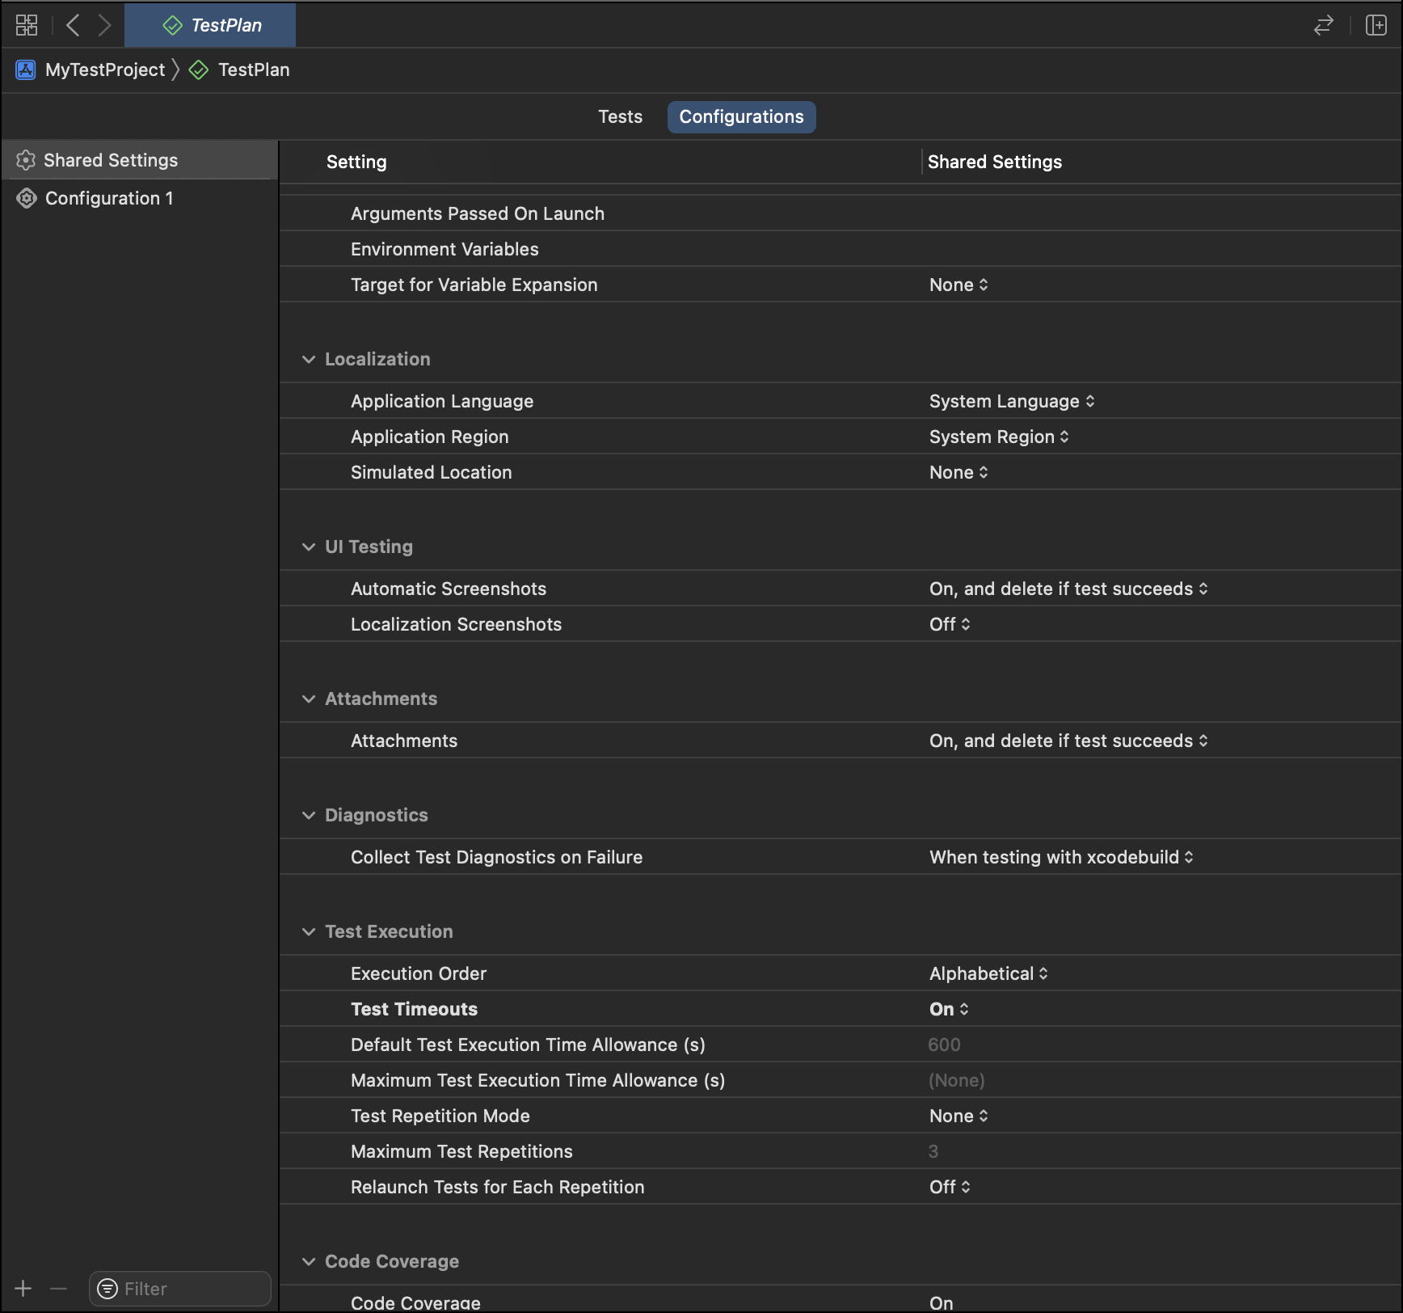Open the Application Language dropdown
The height and width of the screenshot is (1313, 1403).
[x=1012, y=401]
